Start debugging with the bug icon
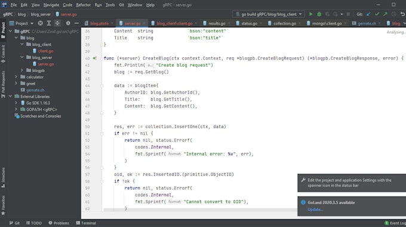 point(319,14)
